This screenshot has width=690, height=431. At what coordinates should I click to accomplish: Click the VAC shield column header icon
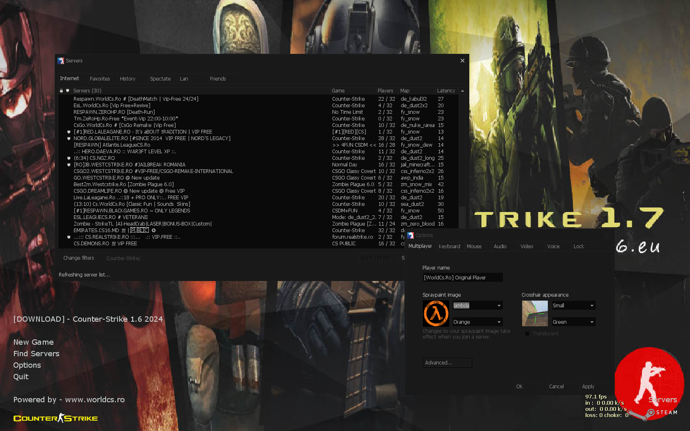(x=68, y=91)
